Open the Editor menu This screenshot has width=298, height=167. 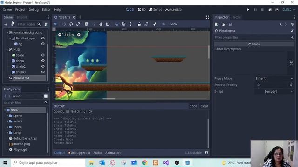tap(47, 10)
